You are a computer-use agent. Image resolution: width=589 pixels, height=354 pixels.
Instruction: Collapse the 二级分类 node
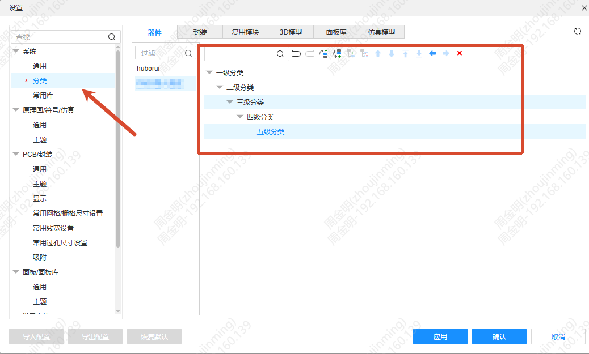(x=220, y=87)
